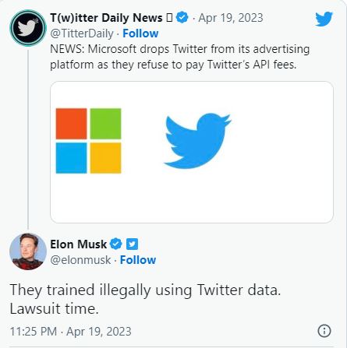The image size is (347, 348).
Task: Click the Microsoft four-square logo in the image
Action: (88, 141)
